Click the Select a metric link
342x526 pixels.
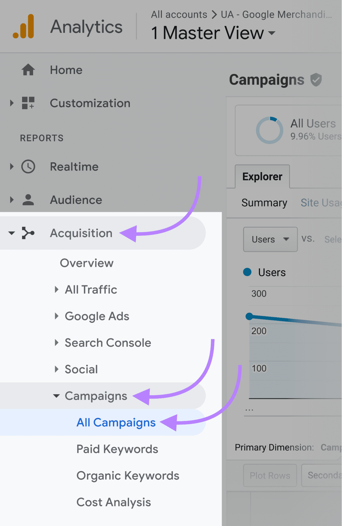[333, 239]
